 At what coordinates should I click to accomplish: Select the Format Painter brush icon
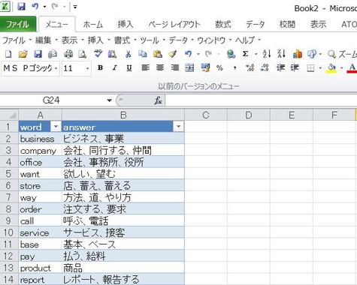click(x=173, y=54)
